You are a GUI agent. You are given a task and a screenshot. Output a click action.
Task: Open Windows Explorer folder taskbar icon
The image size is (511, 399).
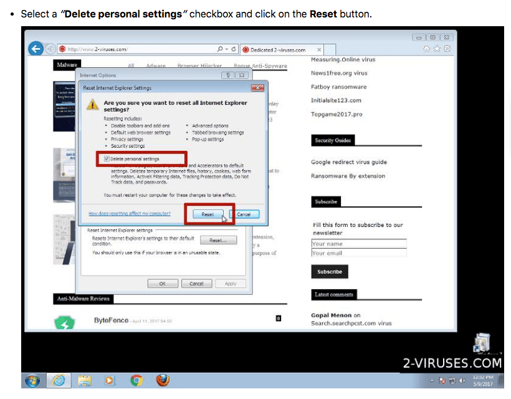[x=84, y=380]
